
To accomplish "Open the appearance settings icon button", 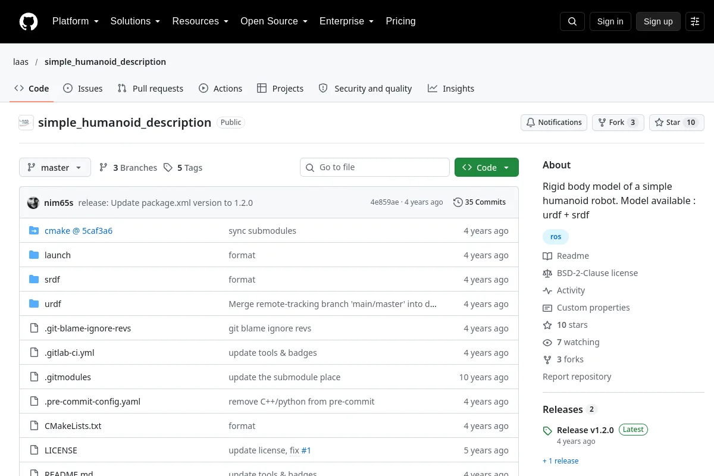I will click(695, 21).
